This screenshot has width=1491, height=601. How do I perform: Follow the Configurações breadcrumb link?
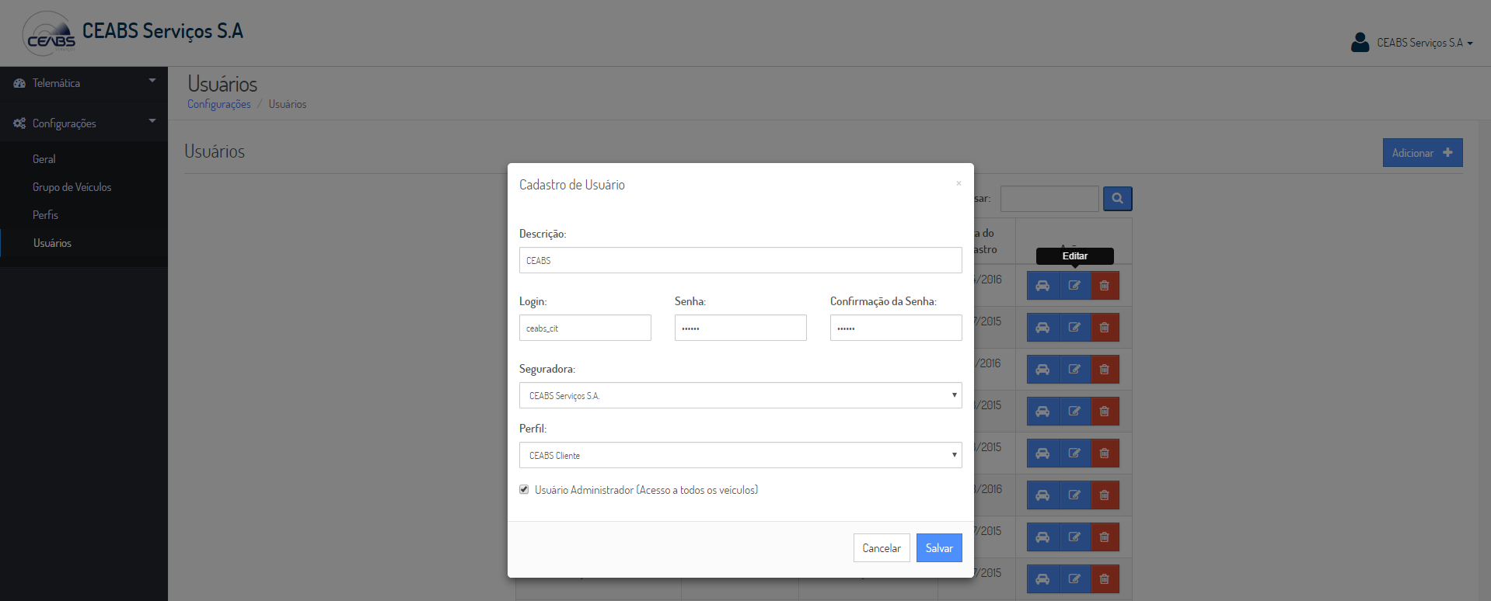click(219, 104)
